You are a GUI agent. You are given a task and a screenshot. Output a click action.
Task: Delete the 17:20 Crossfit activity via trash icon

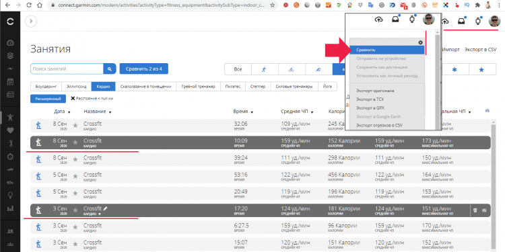click(x=475, y=210)
